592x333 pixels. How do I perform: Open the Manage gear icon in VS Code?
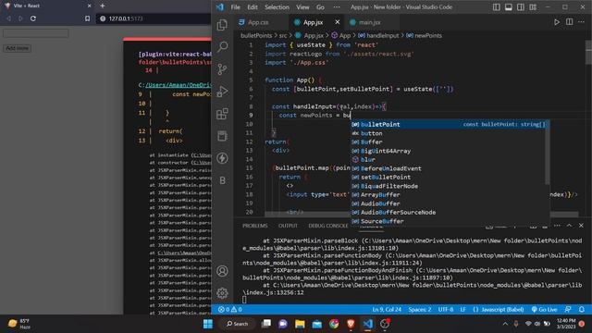222,293
